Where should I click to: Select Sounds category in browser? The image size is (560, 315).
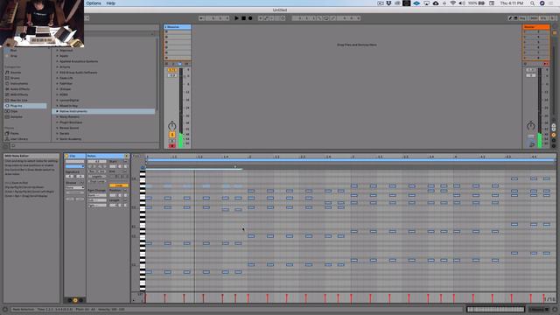16,73
